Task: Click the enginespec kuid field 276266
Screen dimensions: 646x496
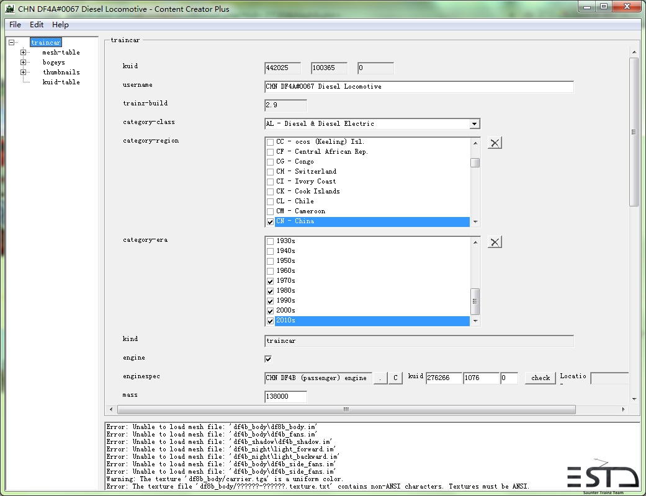Action: (x=444, y=378)
